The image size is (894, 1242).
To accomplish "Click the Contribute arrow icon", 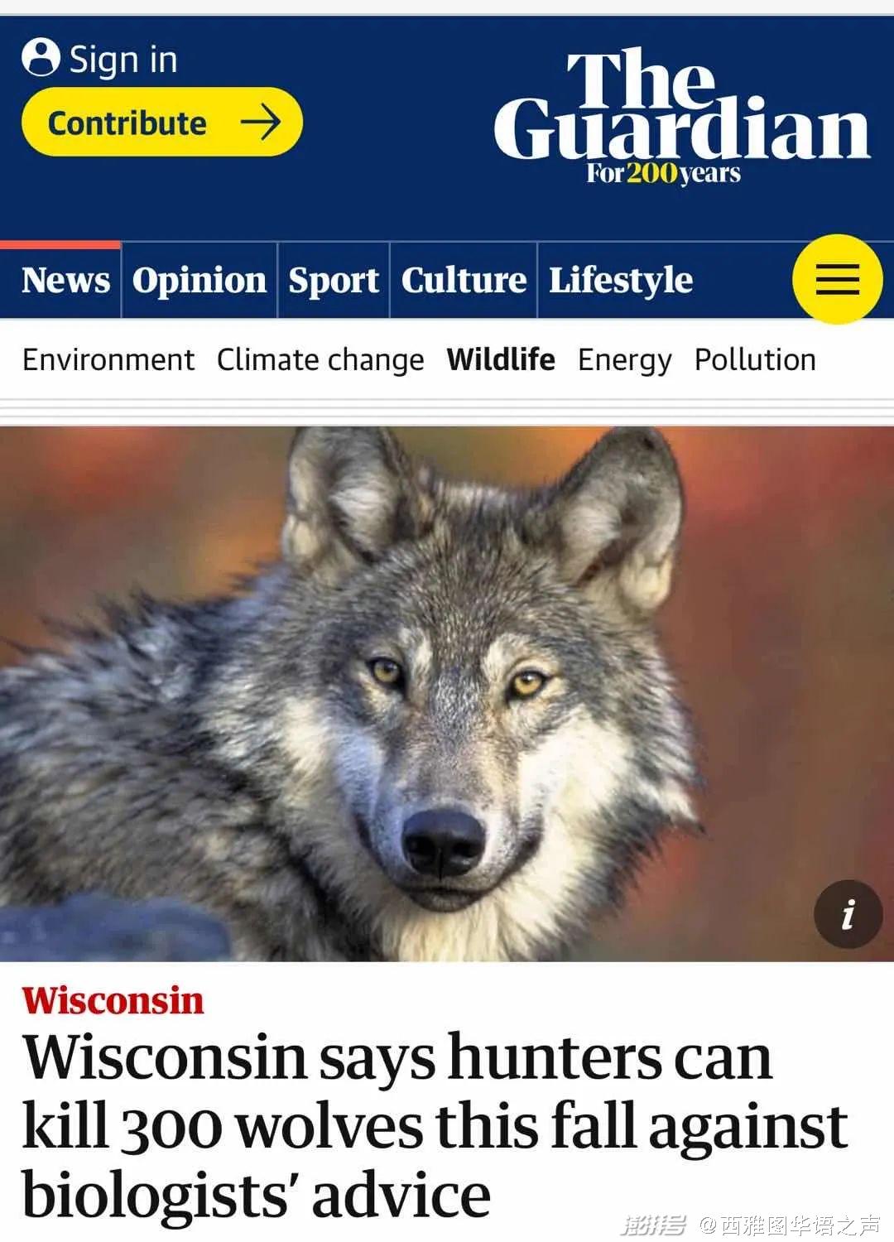I will click(x=261, y=123).
